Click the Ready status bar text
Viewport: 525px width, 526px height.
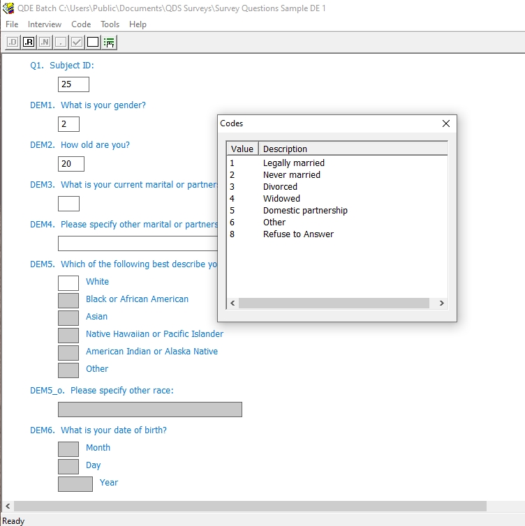(13, 520)
